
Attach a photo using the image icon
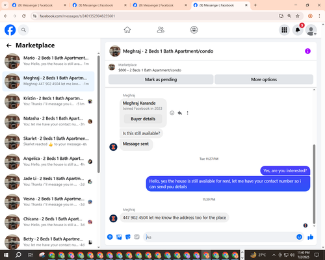pos(119,237)
